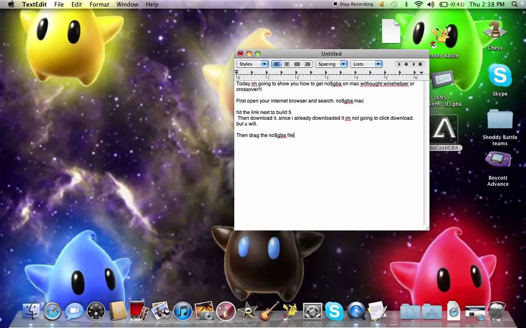
Task: Open Finder from the dock
Action: tap(31, 312)
